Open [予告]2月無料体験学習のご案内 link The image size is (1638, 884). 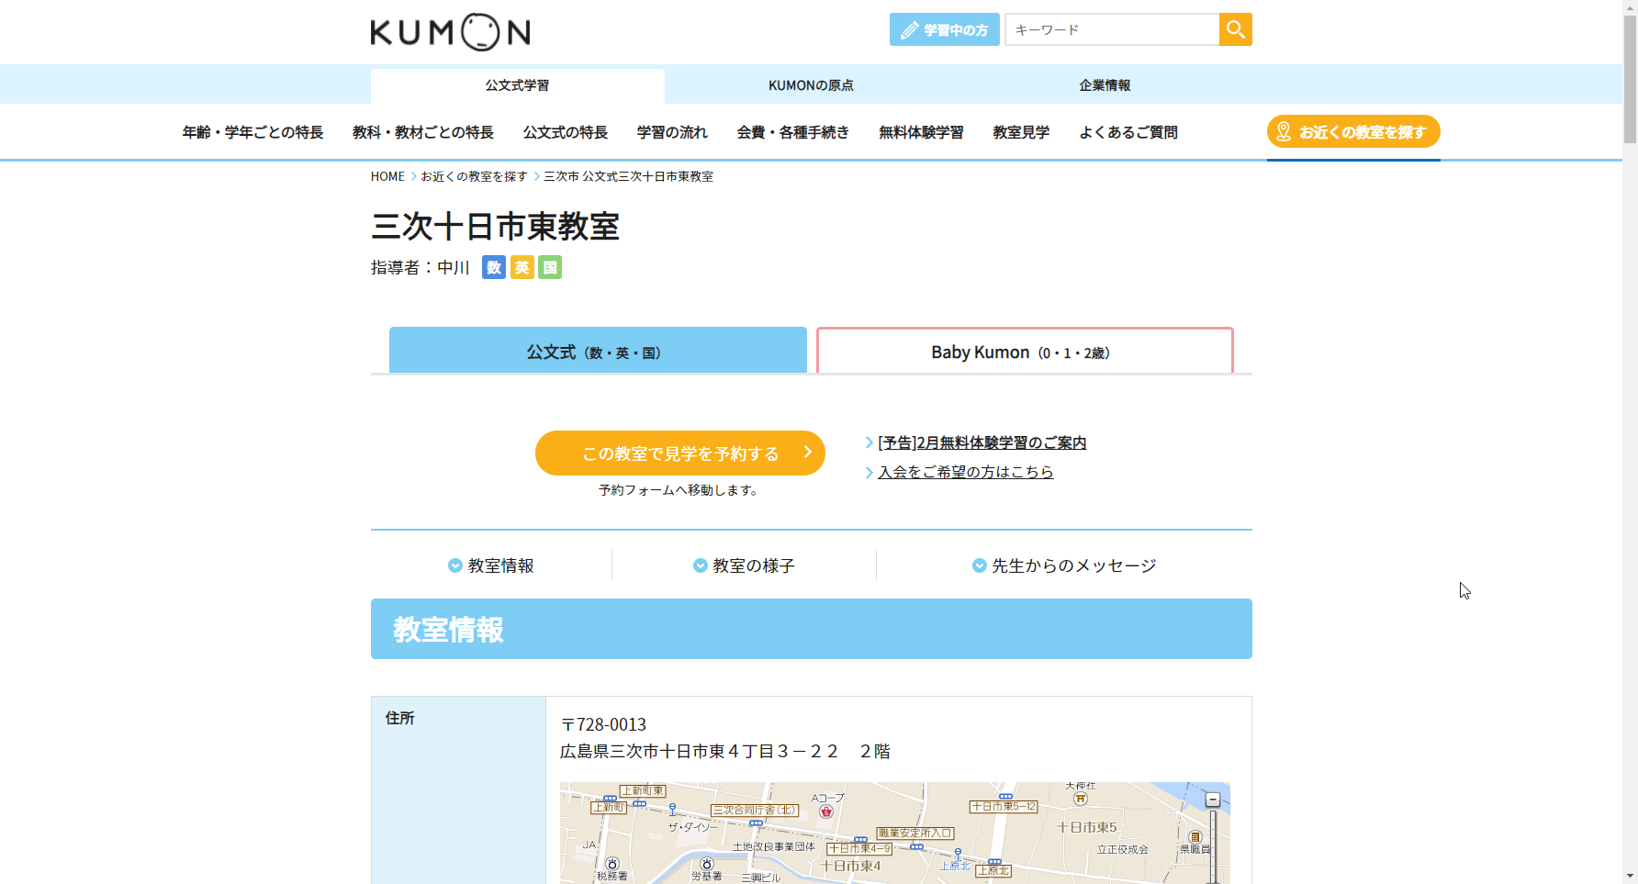click(x=982, y=442)
